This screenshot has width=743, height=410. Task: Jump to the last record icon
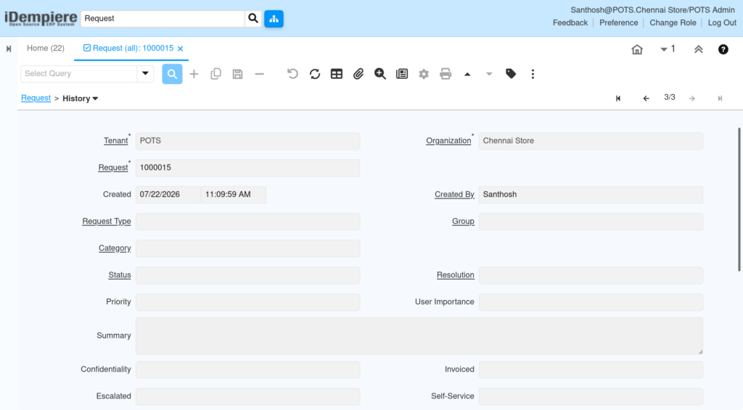(x=720, y=99)
